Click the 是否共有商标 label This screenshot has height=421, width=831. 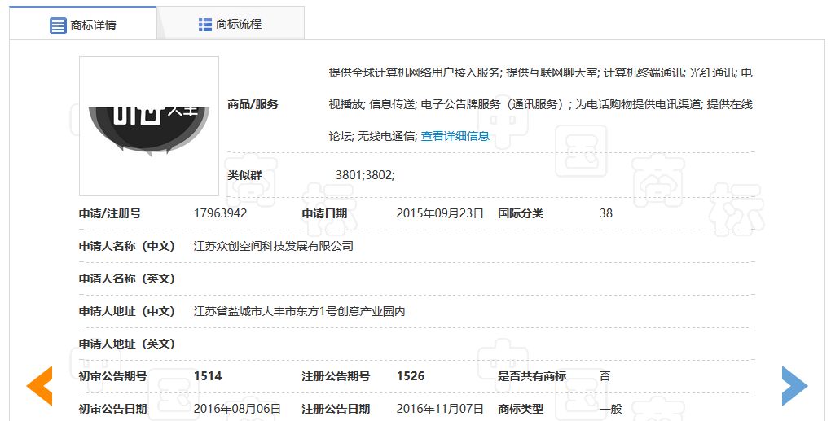pyautogui.click(x=532, y=376)
